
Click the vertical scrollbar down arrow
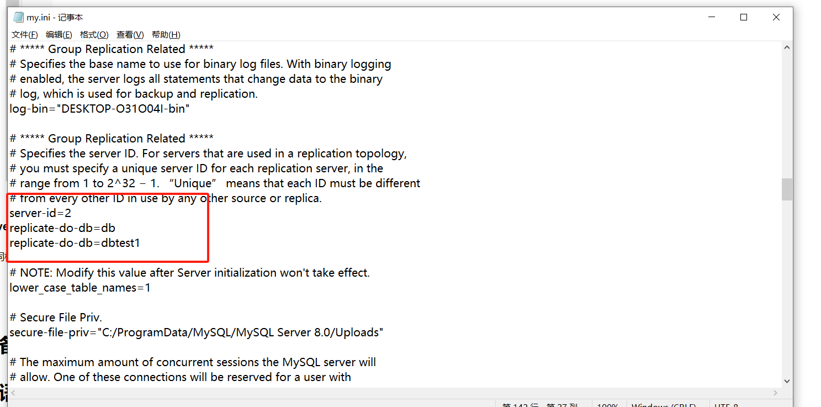787,380
